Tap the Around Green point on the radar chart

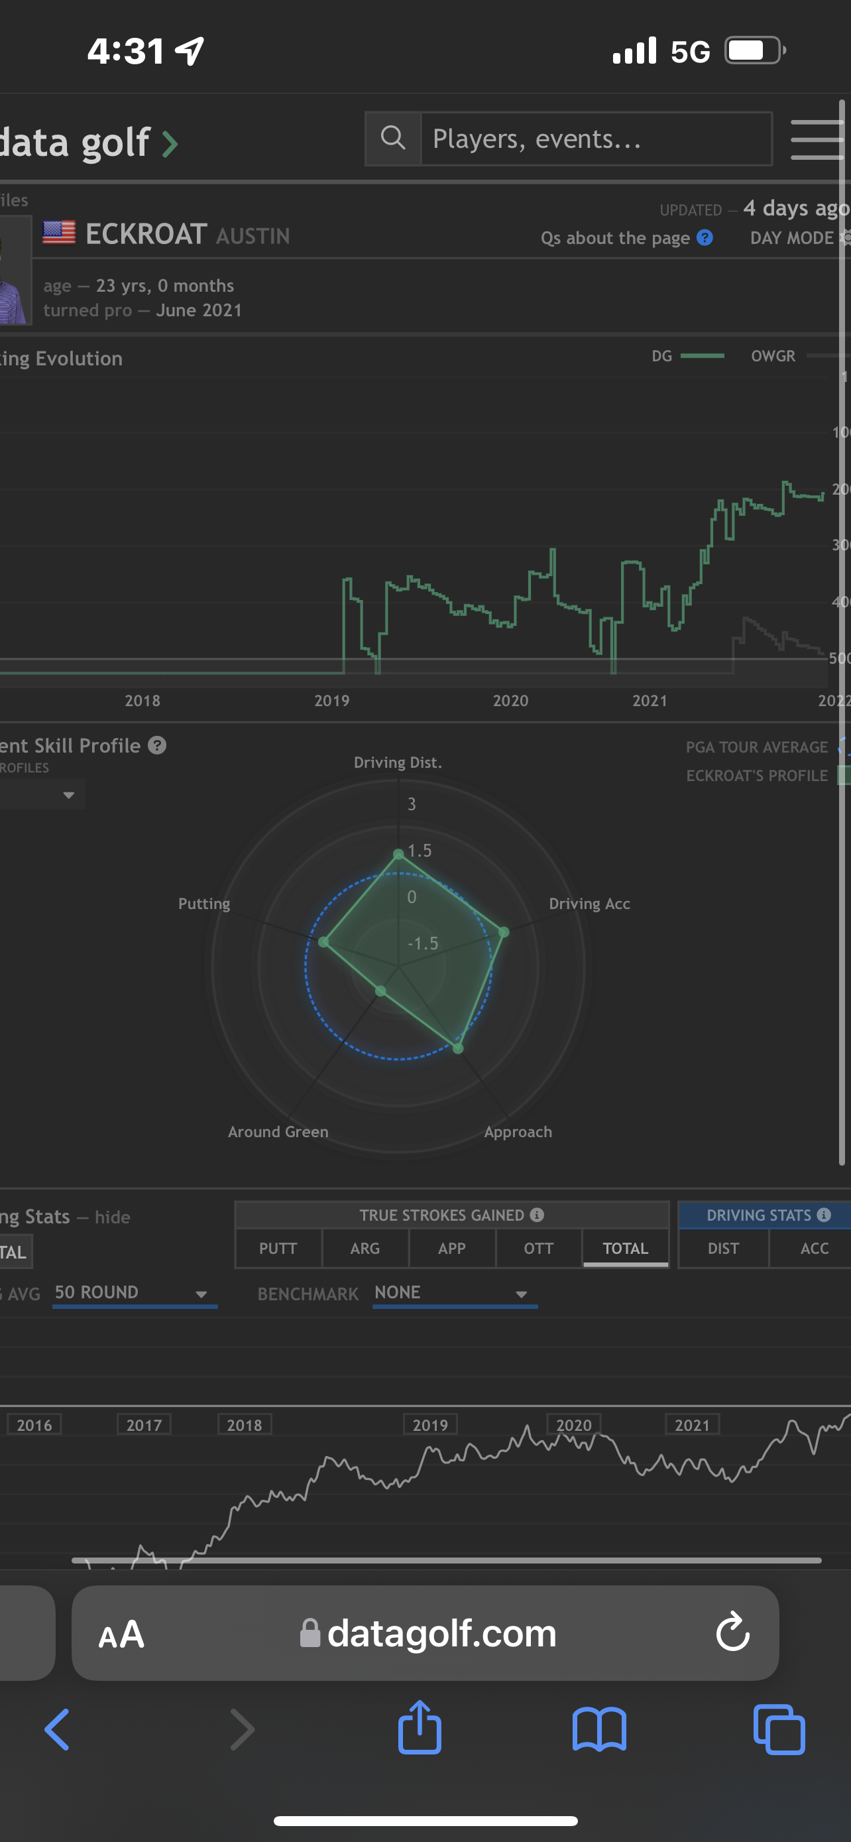381,991
